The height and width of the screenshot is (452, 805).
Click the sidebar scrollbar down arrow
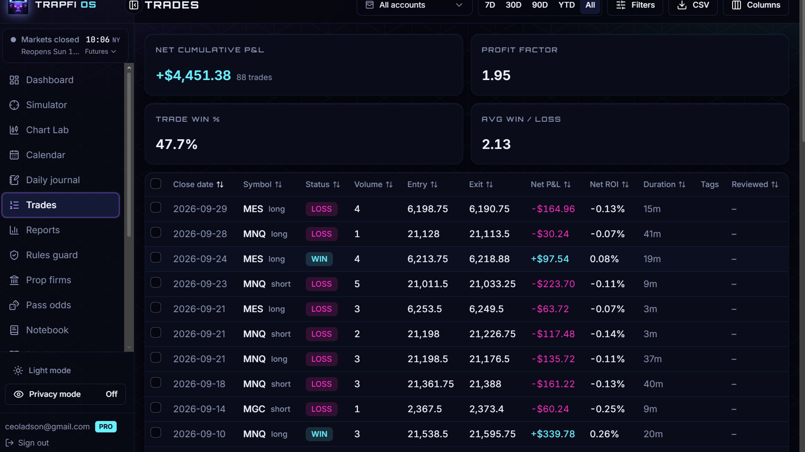[129, 347]
